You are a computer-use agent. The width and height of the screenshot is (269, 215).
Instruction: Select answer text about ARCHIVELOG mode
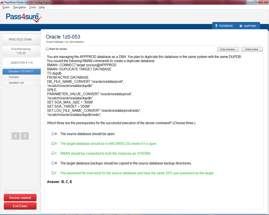(x=109, y=144)
